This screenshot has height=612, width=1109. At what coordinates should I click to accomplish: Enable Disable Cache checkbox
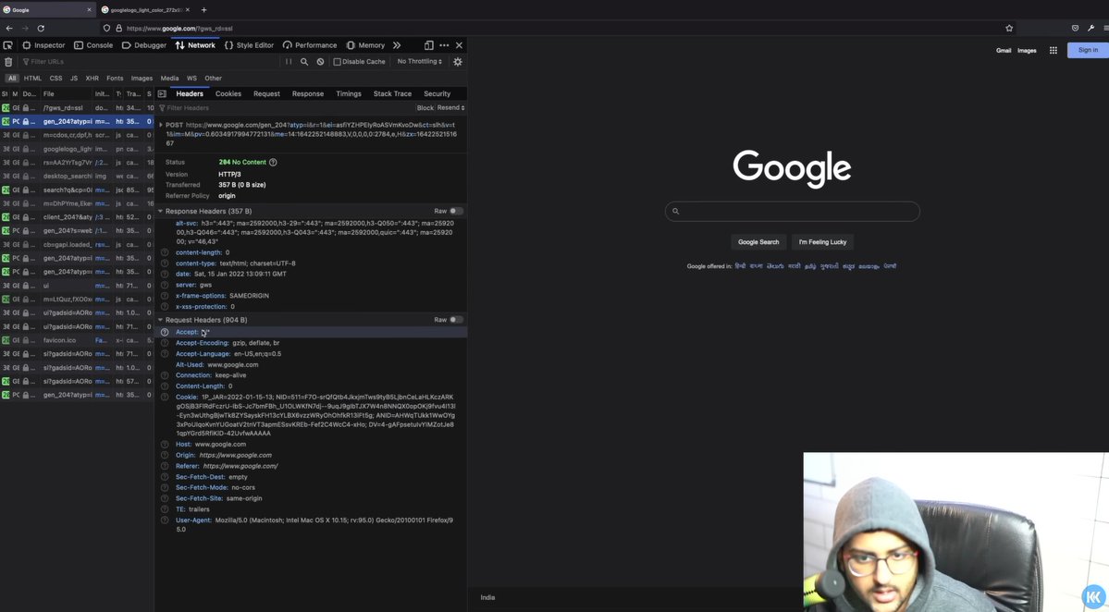coord(338,62)
